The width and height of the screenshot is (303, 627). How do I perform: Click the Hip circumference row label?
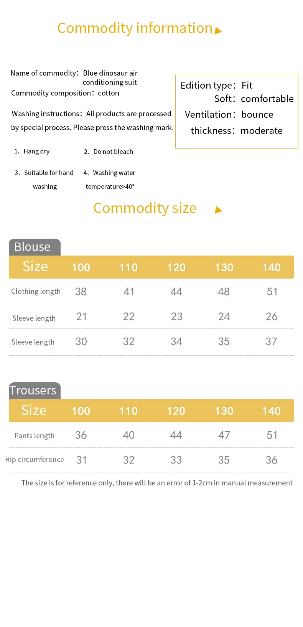click(x=35, y=460)
